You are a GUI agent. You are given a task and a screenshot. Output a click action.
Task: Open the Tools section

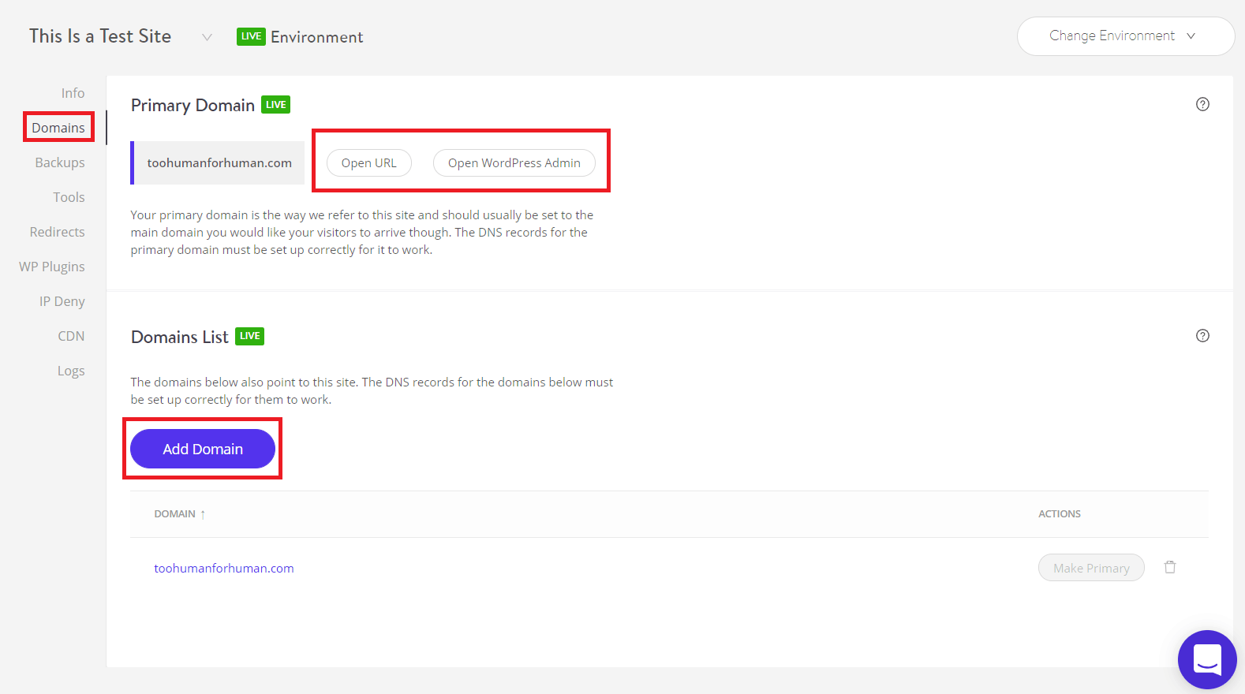tap(69, 197)
